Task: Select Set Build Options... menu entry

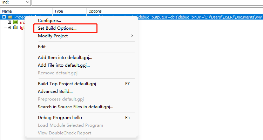Action: pos(57,28)
